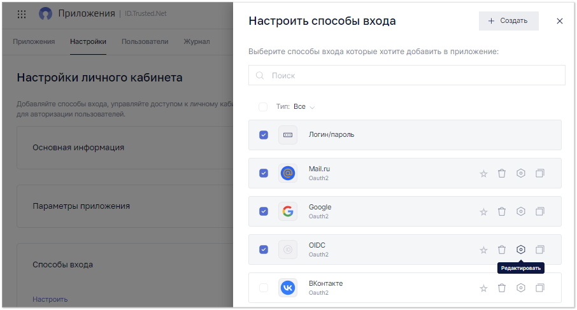
Task: Click the Mail.ru row name text
Action: pos(320,169)
